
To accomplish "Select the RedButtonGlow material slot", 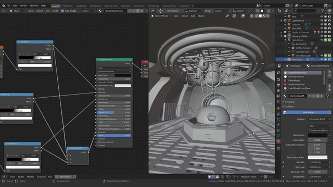I will tap(302, 84).
